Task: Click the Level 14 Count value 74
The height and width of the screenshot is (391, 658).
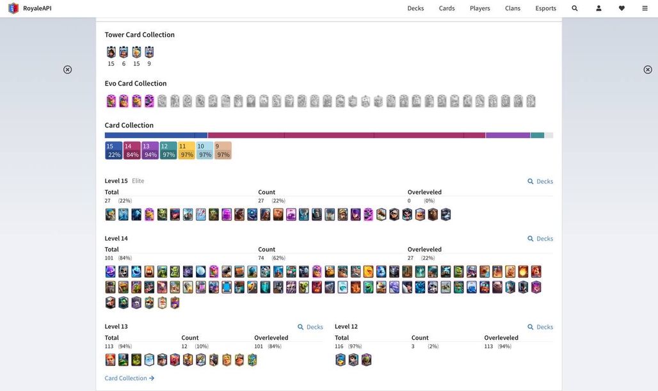Action: click(261, 258)
